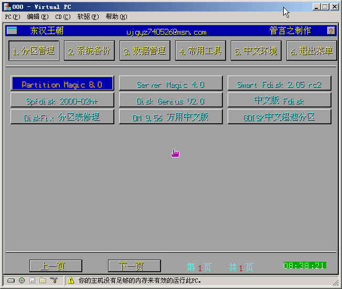This screenshot has width=342, height=289.
Task: Launch DM 9.56 万用中文版
Action: pos(171,116)
